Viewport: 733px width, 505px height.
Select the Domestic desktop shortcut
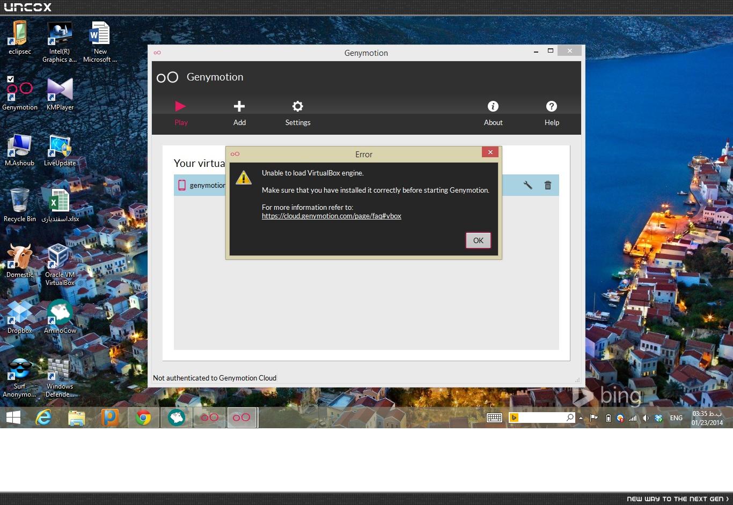20,261
